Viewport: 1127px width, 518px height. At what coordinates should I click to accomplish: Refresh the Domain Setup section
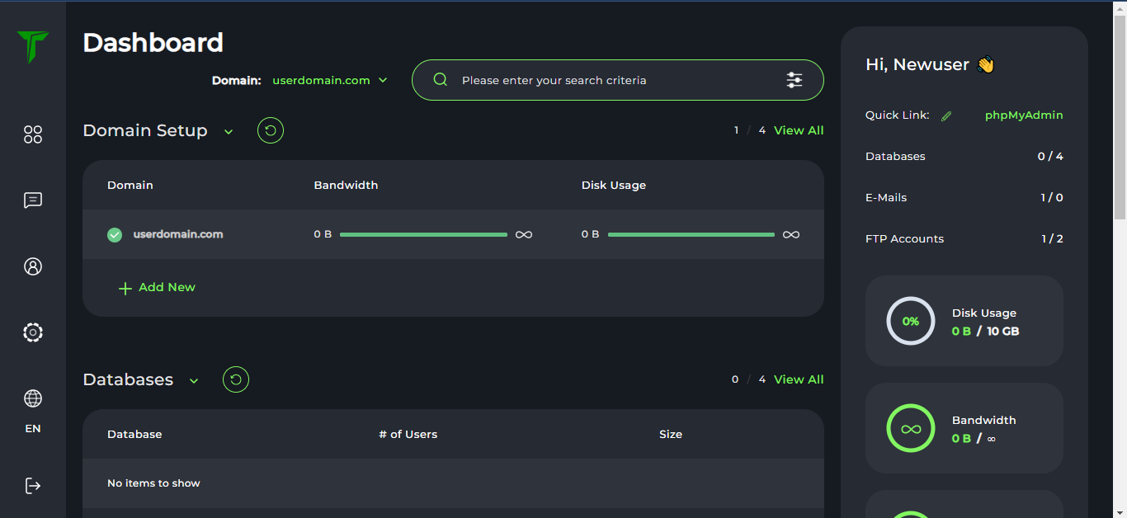[271, 130]
